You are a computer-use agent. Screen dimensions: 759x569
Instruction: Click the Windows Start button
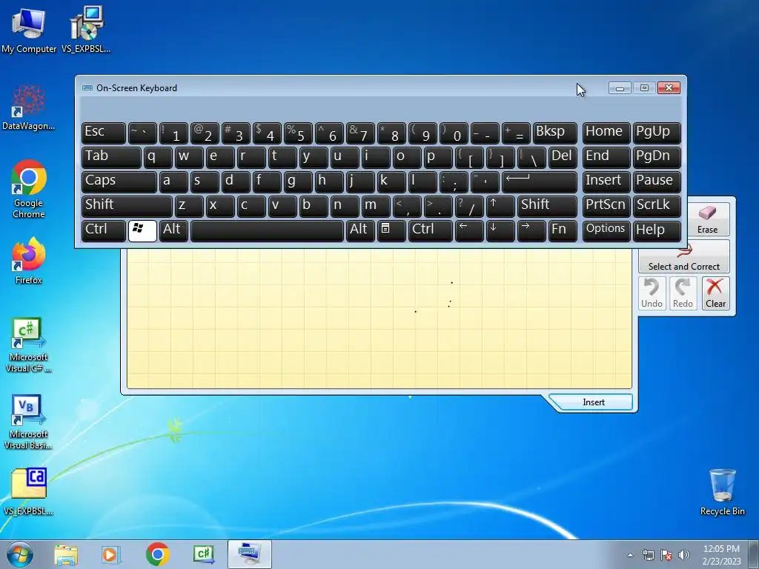pos(20,554)
